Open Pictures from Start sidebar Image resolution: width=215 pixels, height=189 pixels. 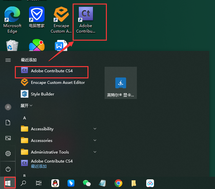coord(8,138)
